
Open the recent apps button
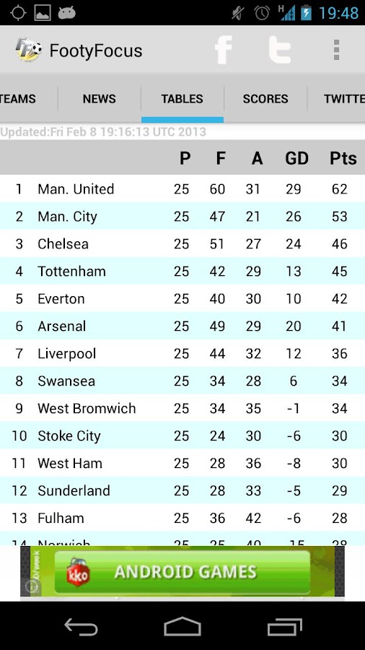284,626
